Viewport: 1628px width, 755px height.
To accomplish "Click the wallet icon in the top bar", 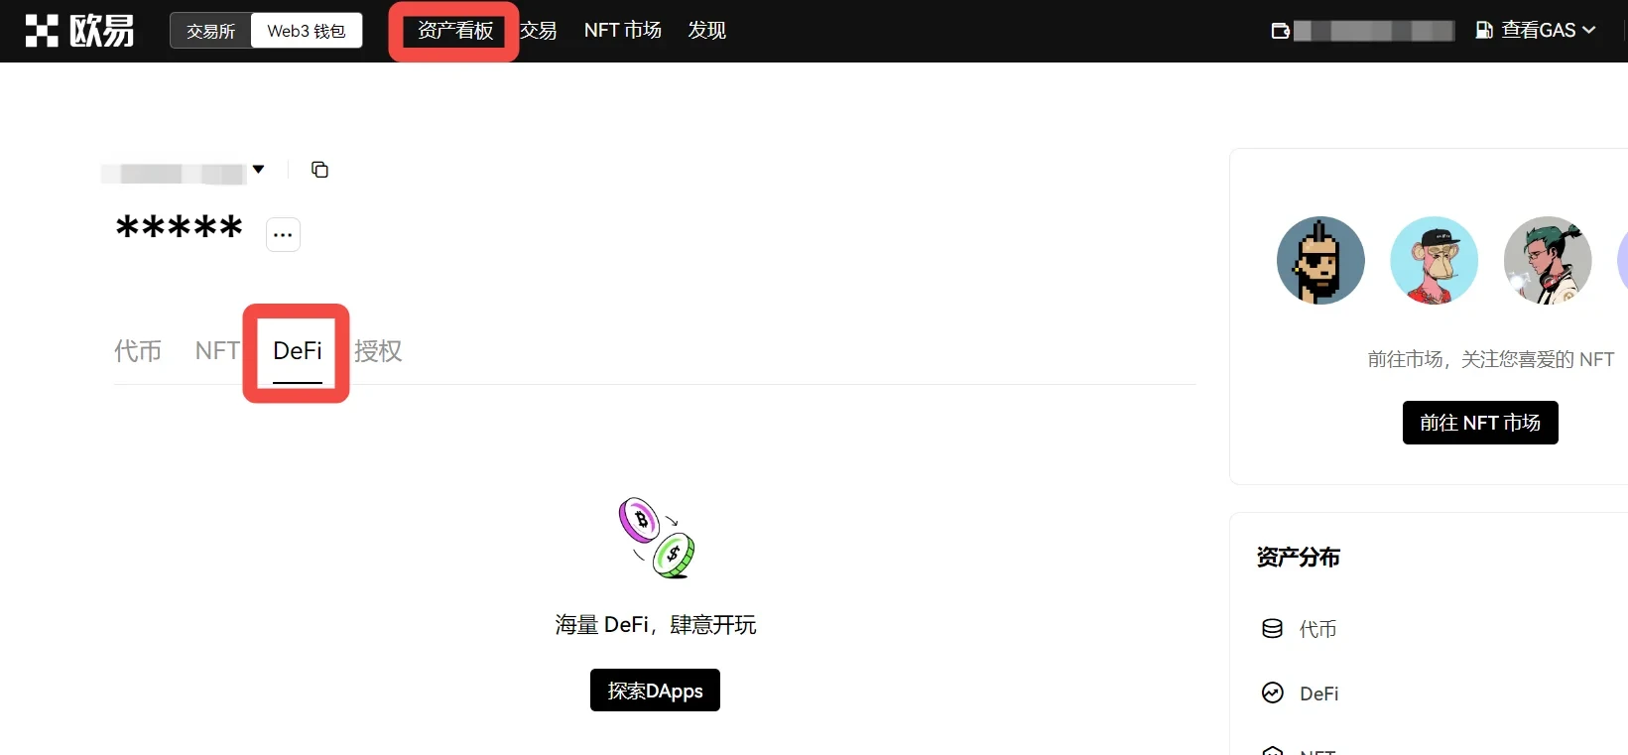I will click(1281, 31).
